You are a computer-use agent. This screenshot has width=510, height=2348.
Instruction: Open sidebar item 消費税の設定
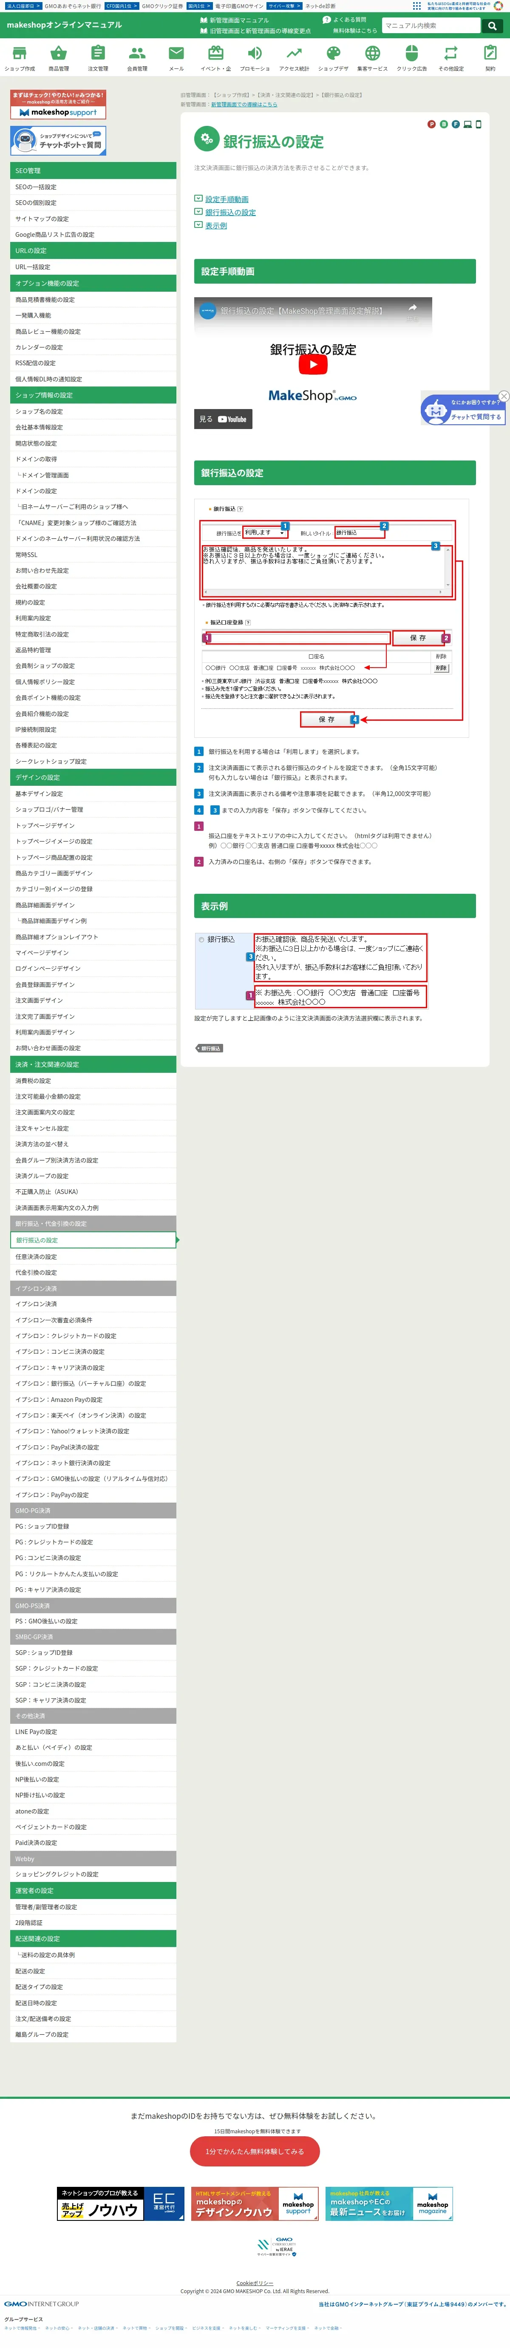click(x=93, y=1080)
